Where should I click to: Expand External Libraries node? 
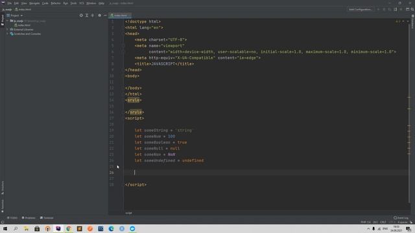pyautogui.click(x=7, y=30)
